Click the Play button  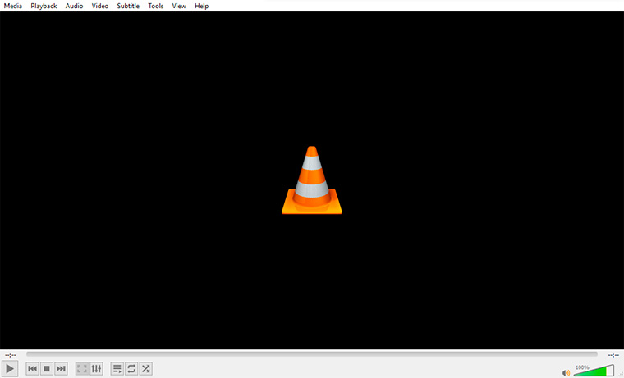[10, 369]
